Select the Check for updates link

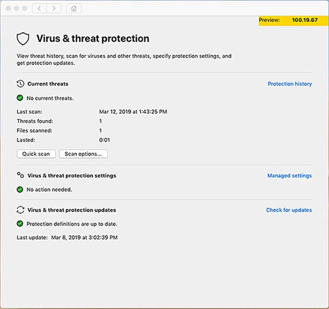click(x=289, y=210)
